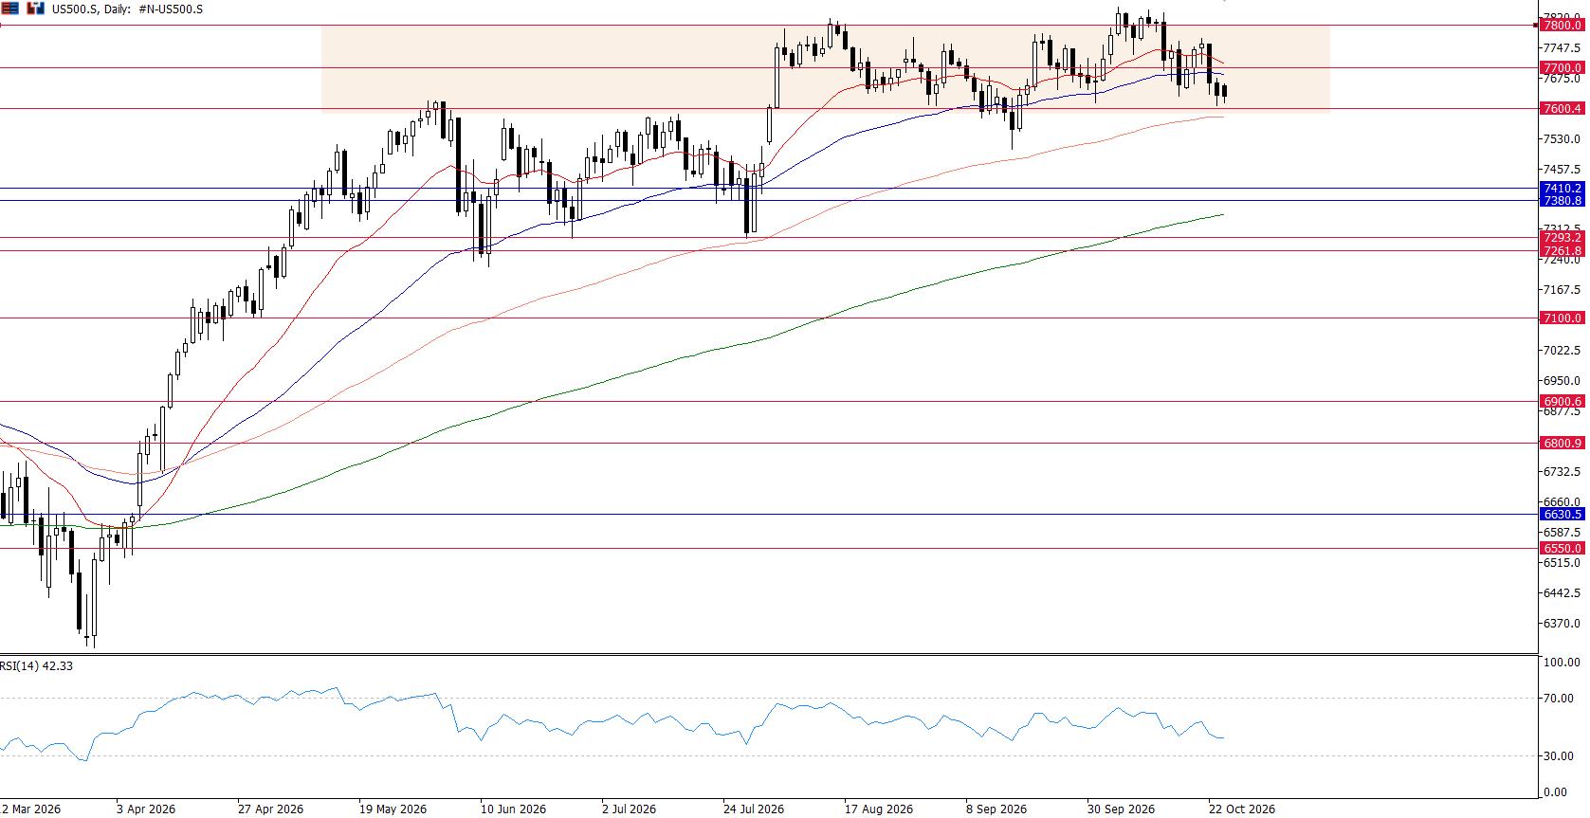1590x818 pixels.
Task: Select the 10 Jun 2026 date label
Action: (x=513, y=809)
